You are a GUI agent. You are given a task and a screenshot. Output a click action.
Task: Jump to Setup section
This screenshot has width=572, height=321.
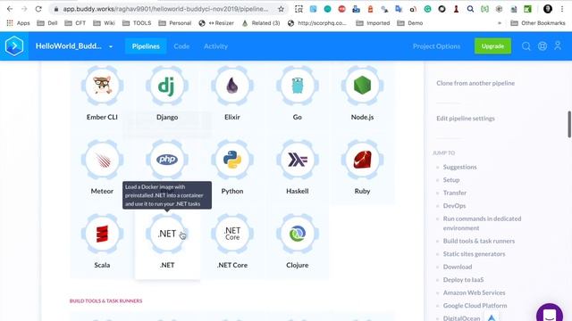pyautogui.click(x=451, y=180)
